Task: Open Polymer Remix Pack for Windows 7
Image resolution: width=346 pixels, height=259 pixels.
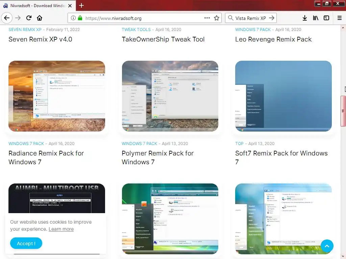Action: tap(157, 158)
